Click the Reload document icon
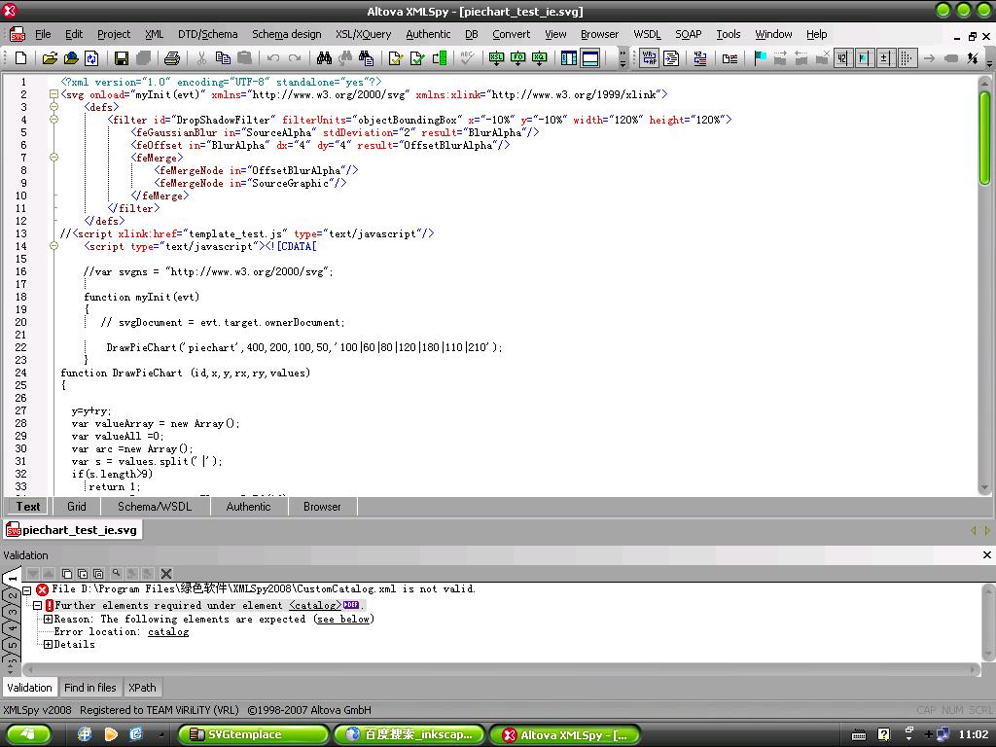996x747 pixels. point(92,58)
